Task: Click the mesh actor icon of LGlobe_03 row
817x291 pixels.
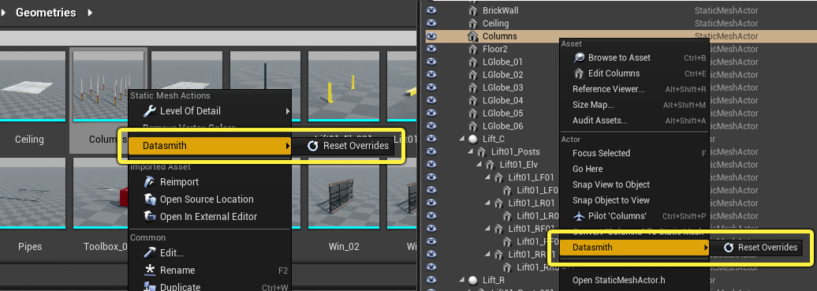Action: tap(473, 88)
